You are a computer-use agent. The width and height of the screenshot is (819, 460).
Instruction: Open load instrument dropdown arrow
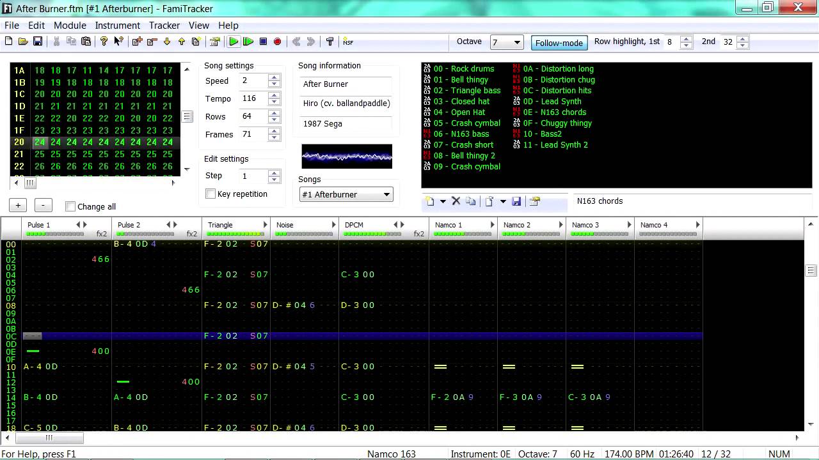(x=503, y=201)
